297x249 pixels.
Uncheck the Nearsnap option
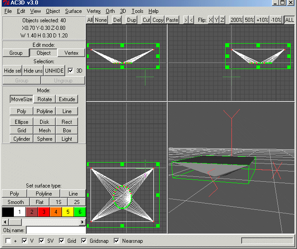pyautogui.click(x=117, y=241)
